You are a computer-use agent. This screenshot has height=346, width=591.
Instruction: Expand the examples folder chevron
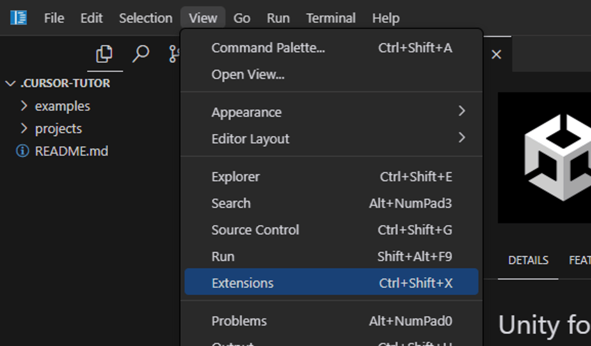[24, 105]
